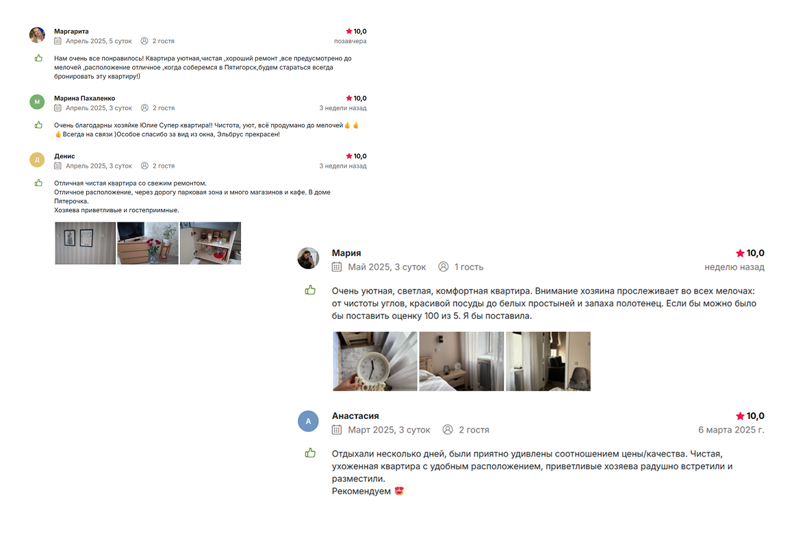Click the calendar icon next to Май 2025
This screenshot has height=534, width=794.
[x=337, y=267]
